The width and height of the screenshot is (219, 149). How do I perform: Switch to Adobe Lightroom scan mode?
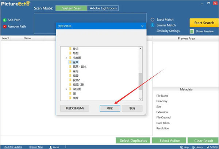click(103, 8)
